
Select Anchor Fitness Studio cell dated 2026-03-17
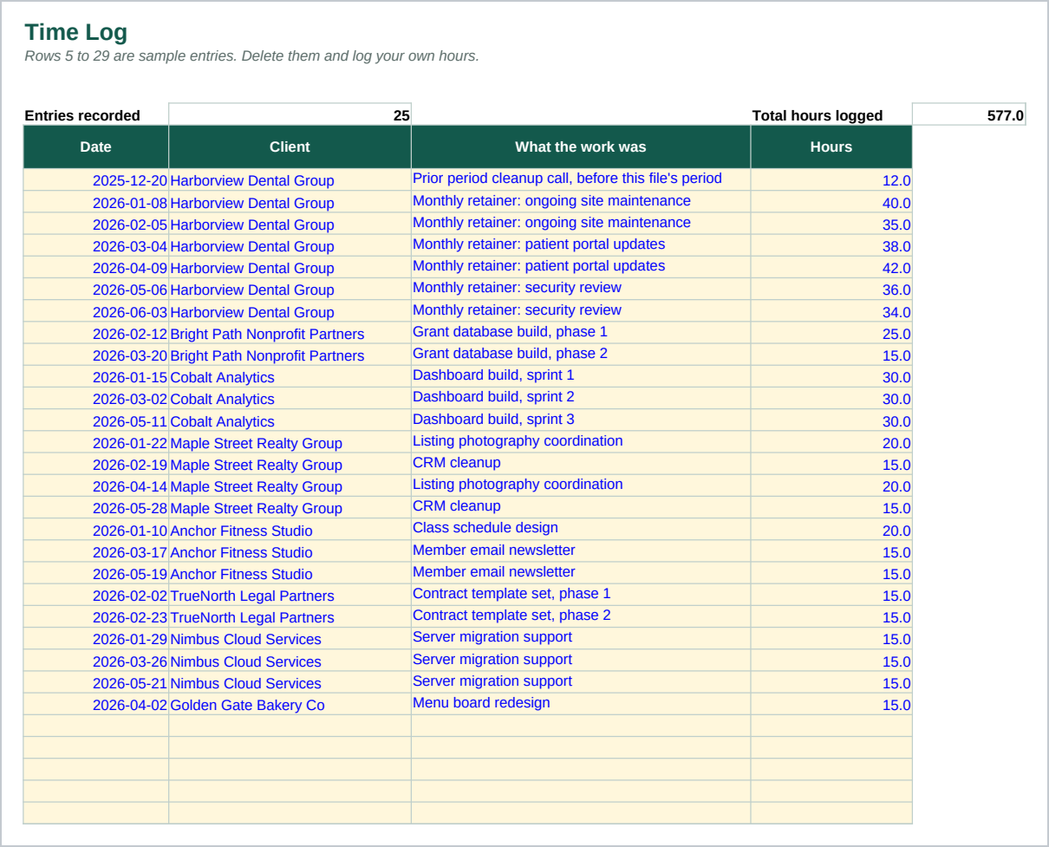(x=290, y=551)
